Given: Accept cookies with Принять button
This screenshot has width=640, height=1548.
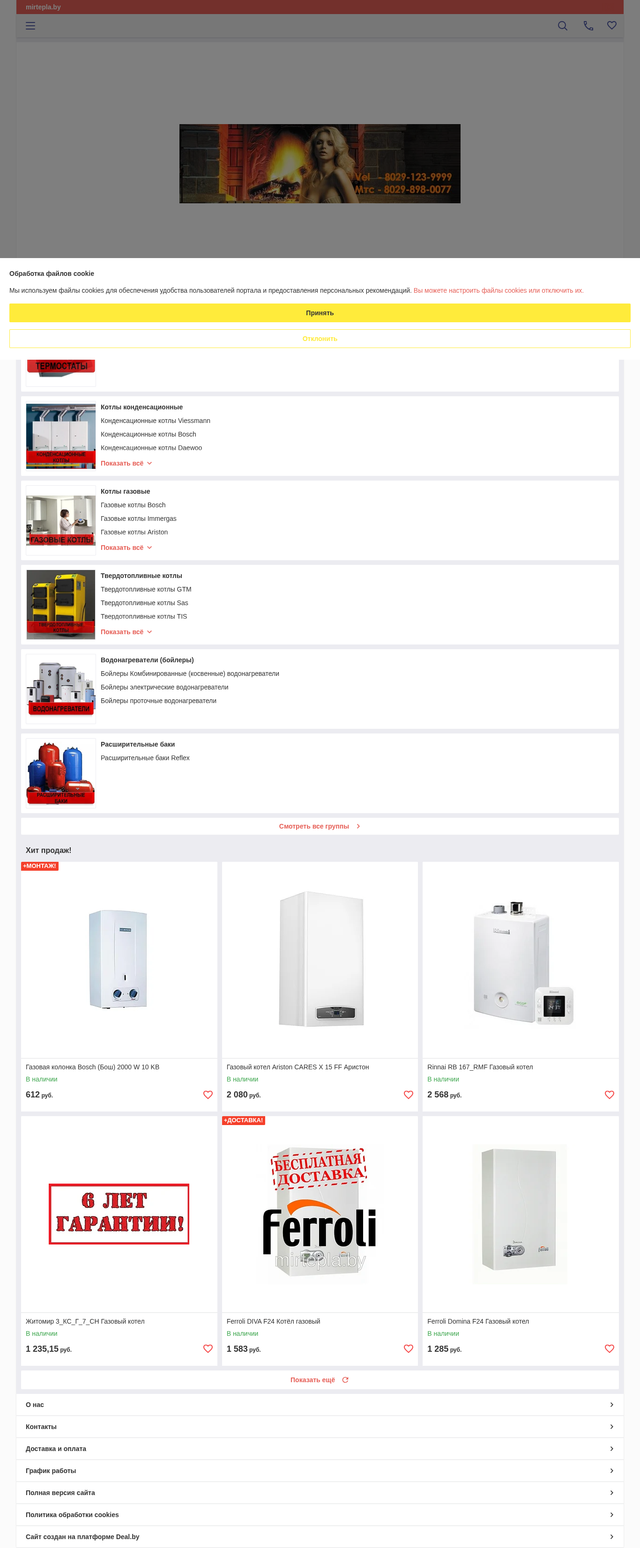Looking at the screenshot, I should (320, 313).
